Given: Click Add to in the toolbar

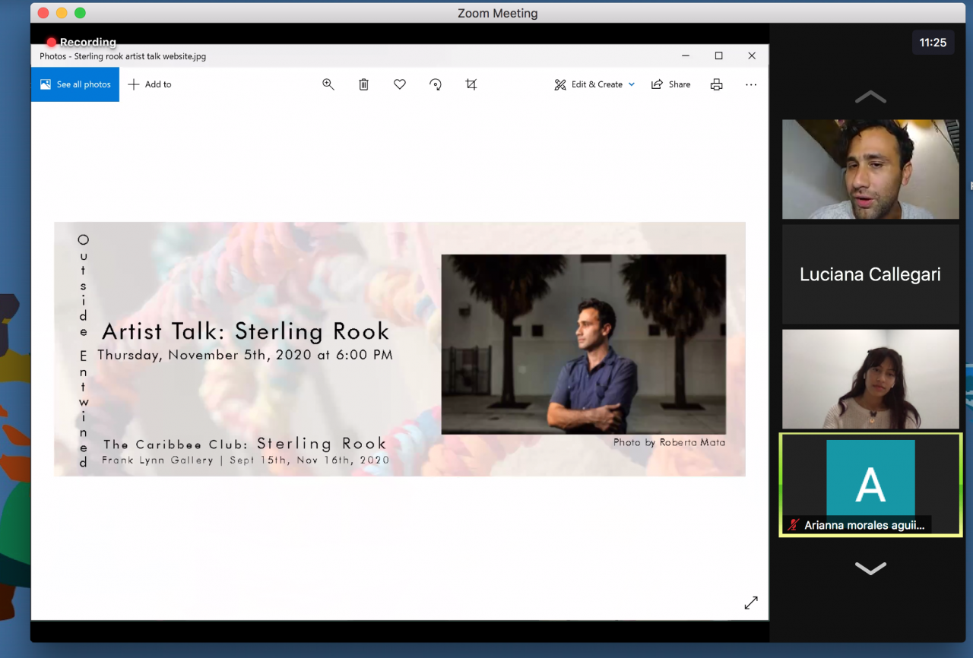Looking at the screenshot, I should [150, 84].
